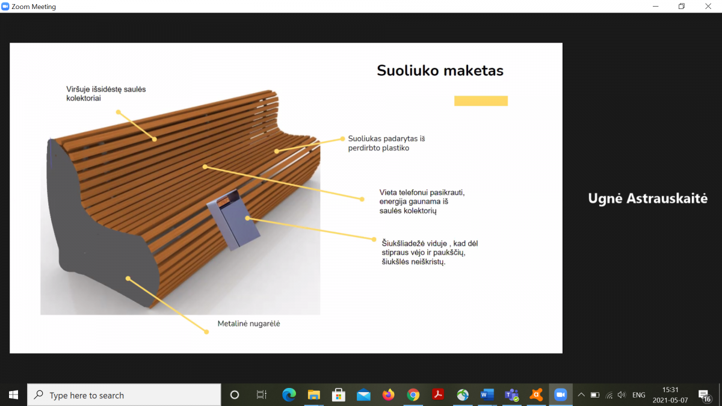722x406 pixels.
Task: Open Cortana from the taskbar circle icon
Action: tap(235, 395)
